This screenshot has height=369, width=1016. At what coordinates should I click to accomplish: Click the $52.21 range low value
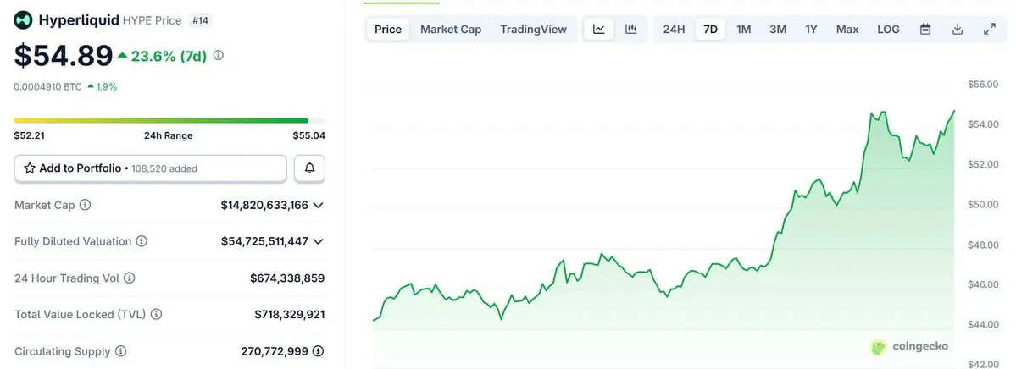(29, 135)
